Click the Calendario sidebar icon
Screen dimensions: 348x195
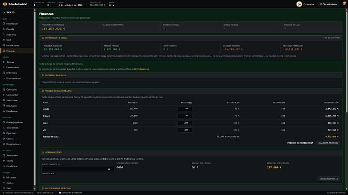coord(4,90)
